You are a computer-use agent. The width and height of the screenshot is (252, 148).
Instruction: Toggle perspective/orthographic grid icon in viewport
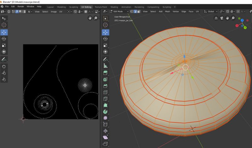click(x=216, y=18)
